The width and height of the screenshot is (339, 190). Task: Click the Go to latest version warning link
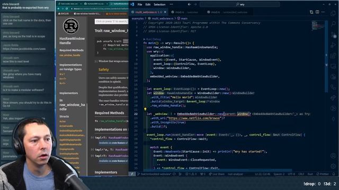116,14
